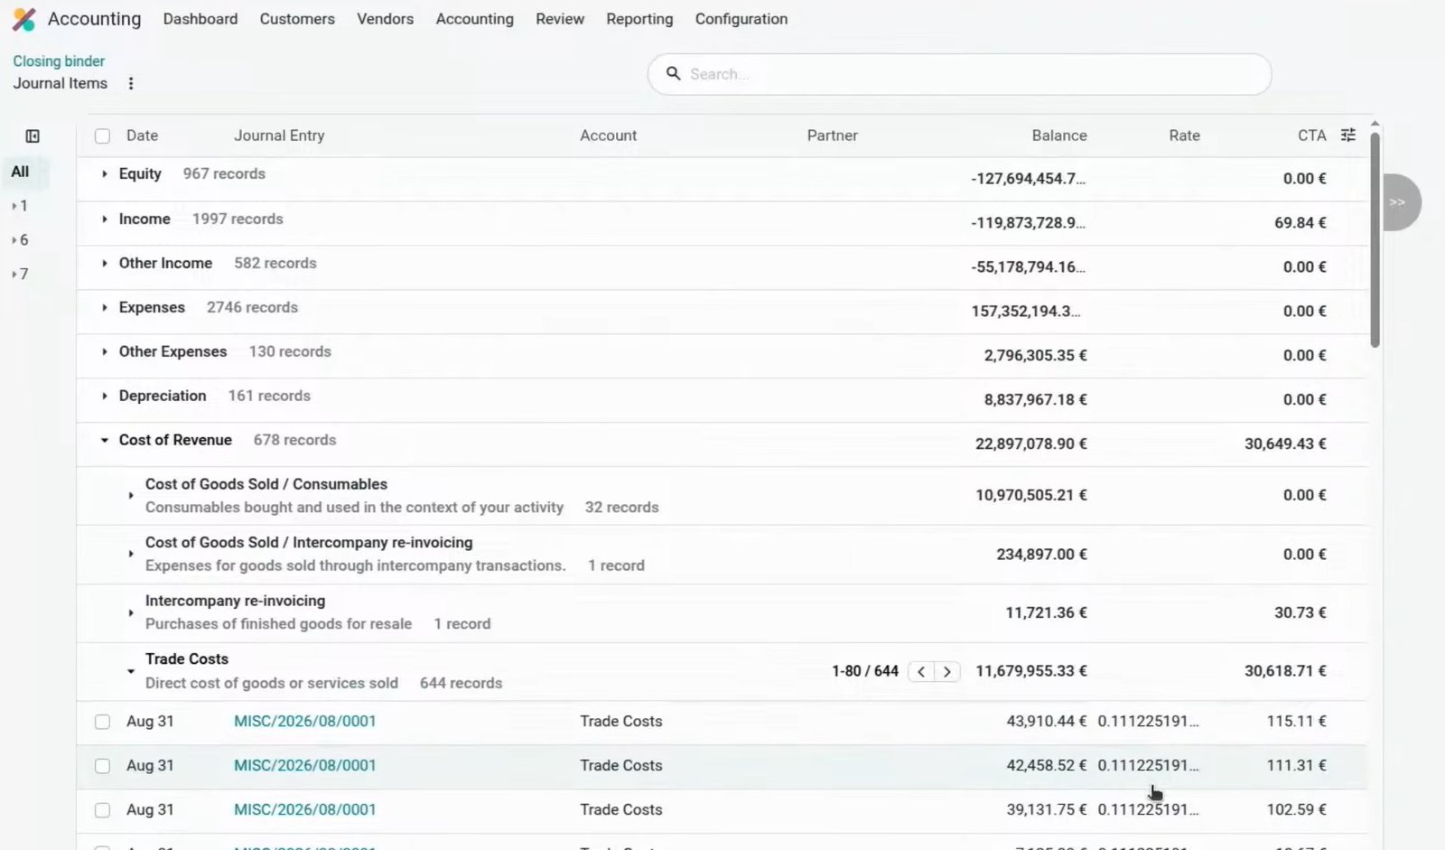This screenshot has width=1445, height=850.
Task: Open MISC/2026/08/0001 entry for 39,131.75 €
Action: pyautogui.click(x=304, y=809)
